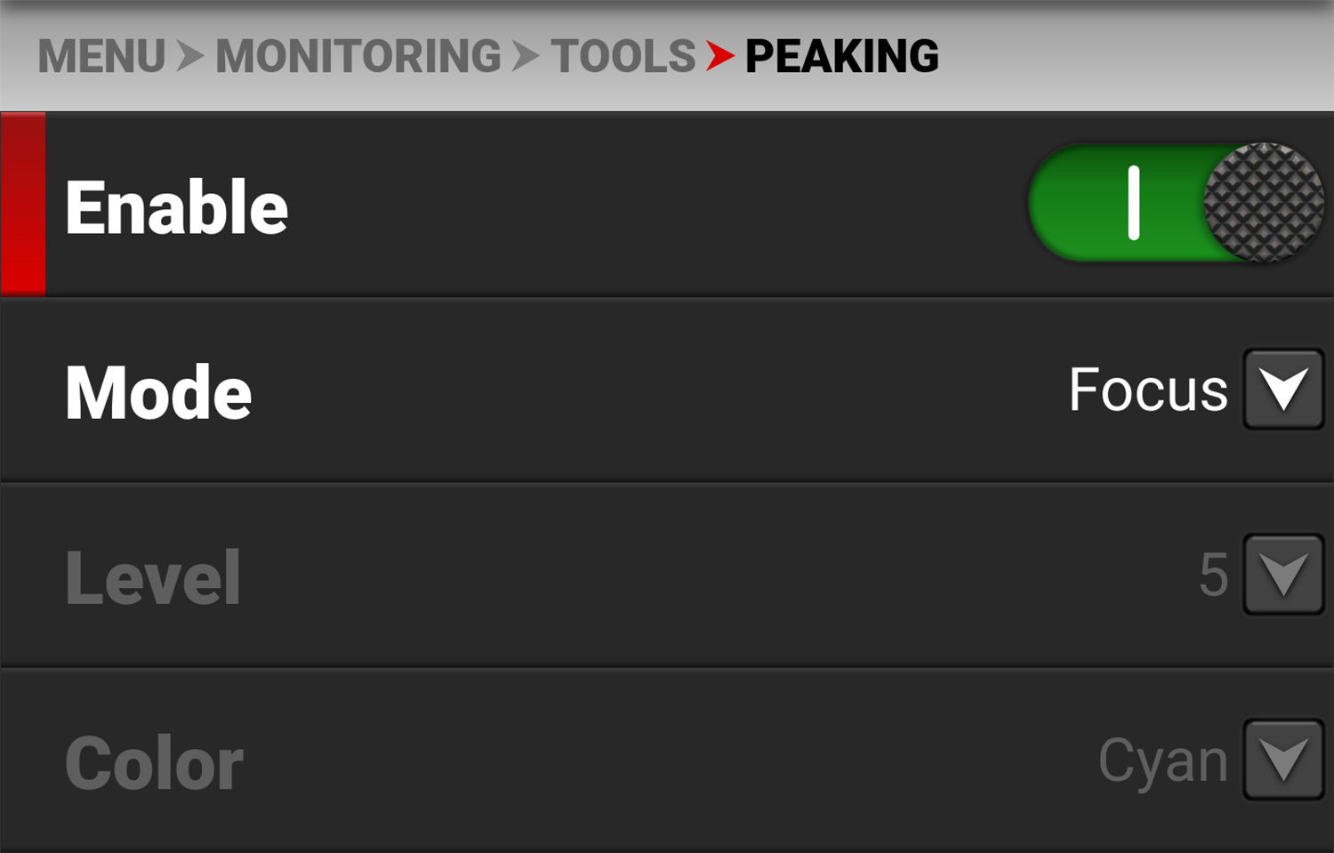Click the arrow between MONITORING and TOOLS
Viewport: 1334px width, 853px height.
point(526,56)
